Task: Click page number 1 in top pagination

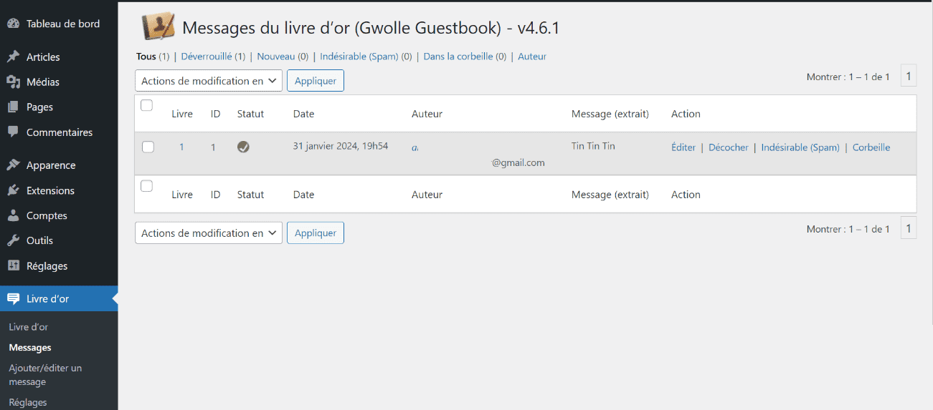Action: point(909,76)
